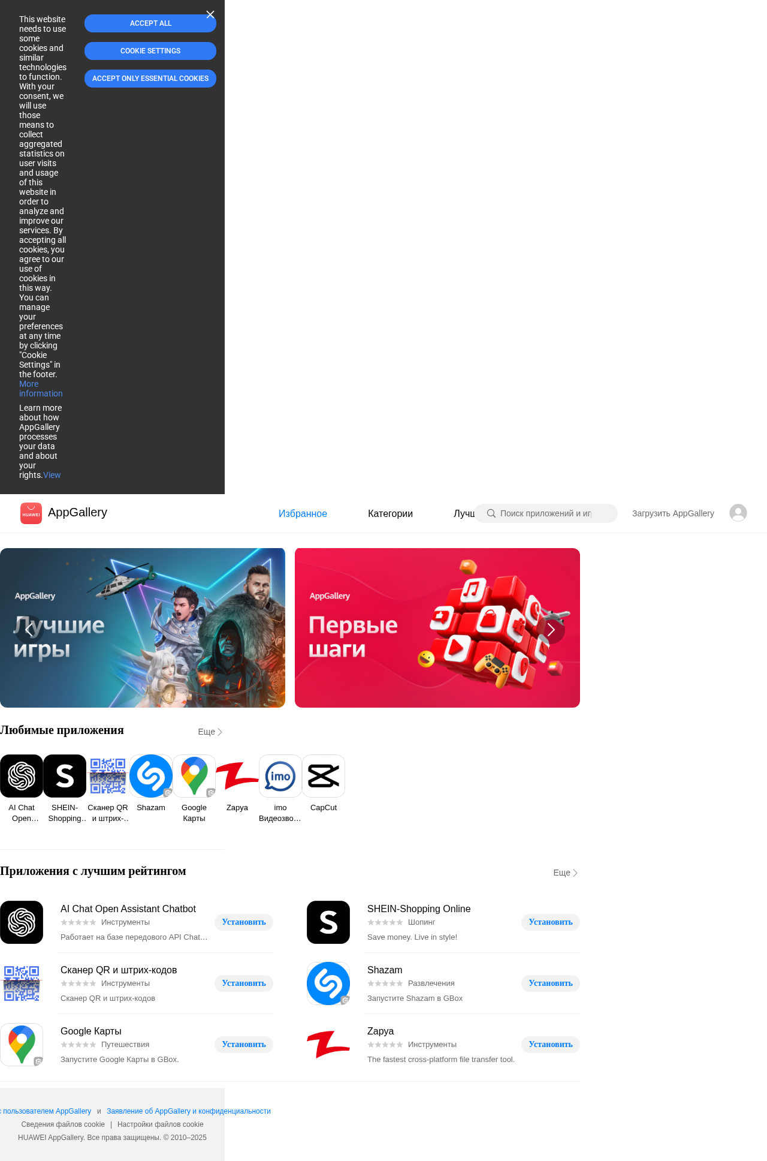Install Shazam via Установить
Screen dimensions: 767x1161
pyautogui.click(x=551, y=983)
